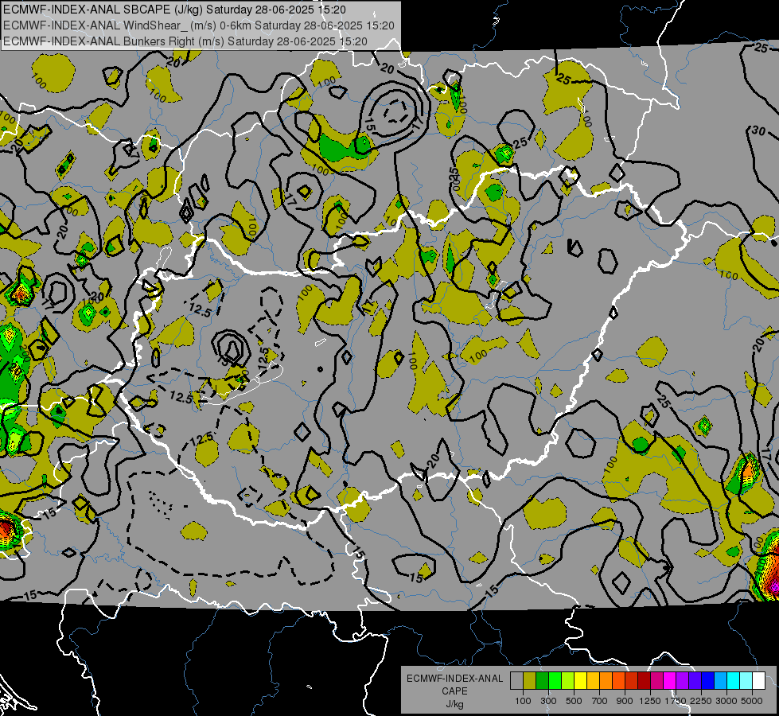Select the olive swatch in the CAPE legend
779x716 pixels.
click(530, 681)
